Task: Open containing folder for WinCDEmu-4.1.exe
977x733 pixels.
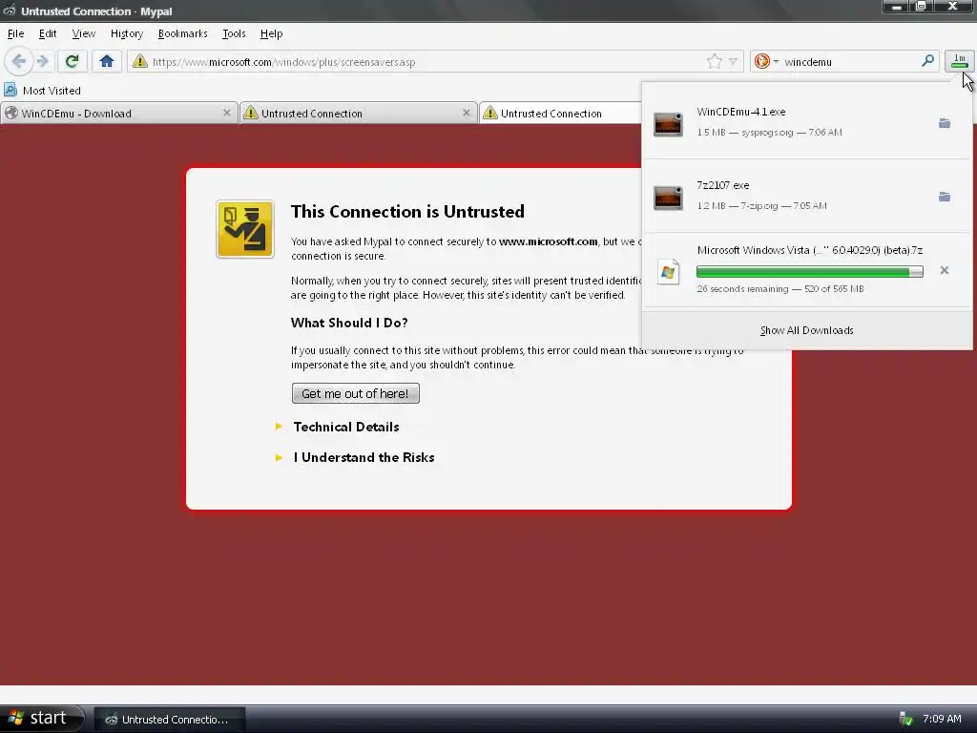Action: [945, 123]
